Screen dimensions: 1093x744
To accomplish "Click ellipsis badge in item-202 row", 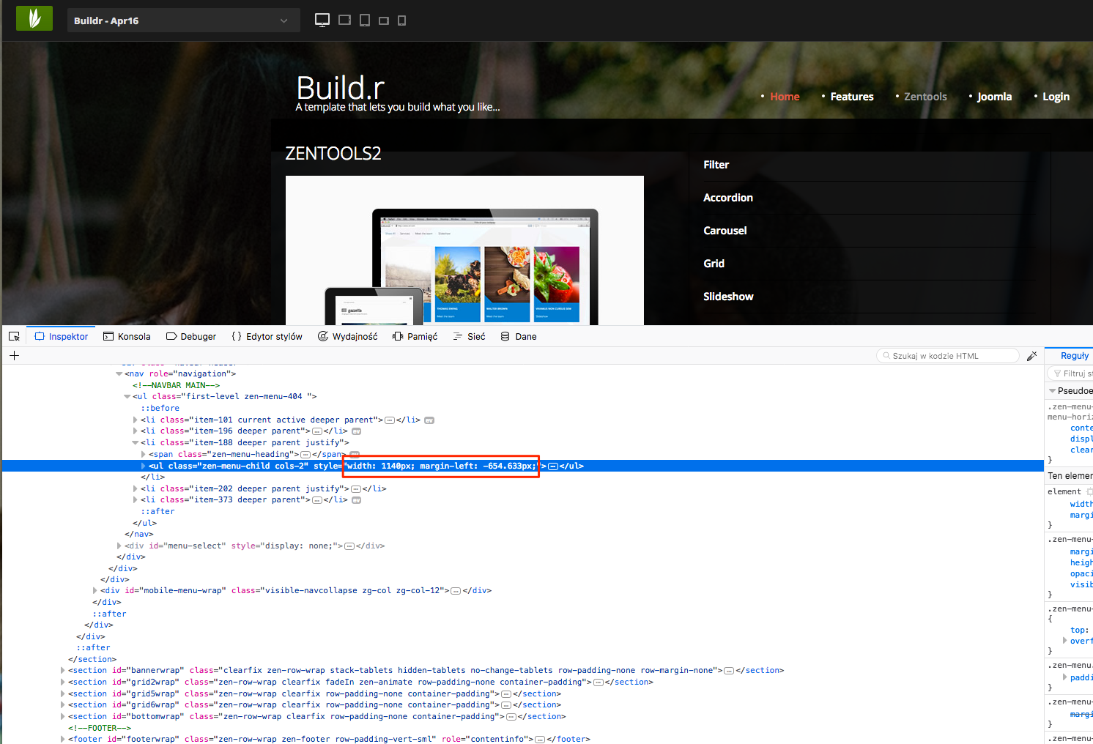I will pos(356,489).
